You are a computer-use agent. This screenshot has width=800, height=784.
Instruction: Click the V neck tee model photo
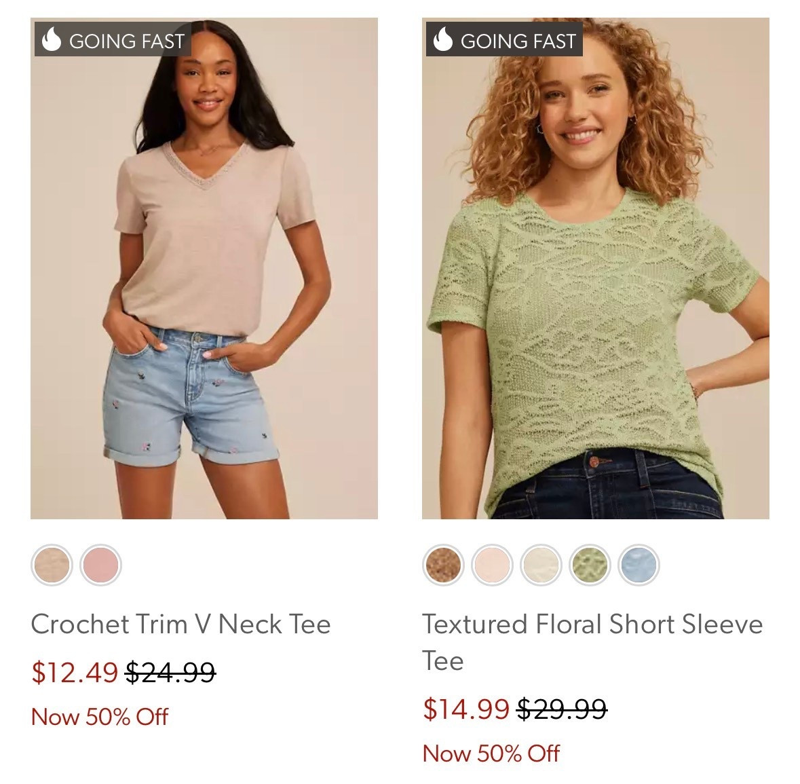point(204,272)
